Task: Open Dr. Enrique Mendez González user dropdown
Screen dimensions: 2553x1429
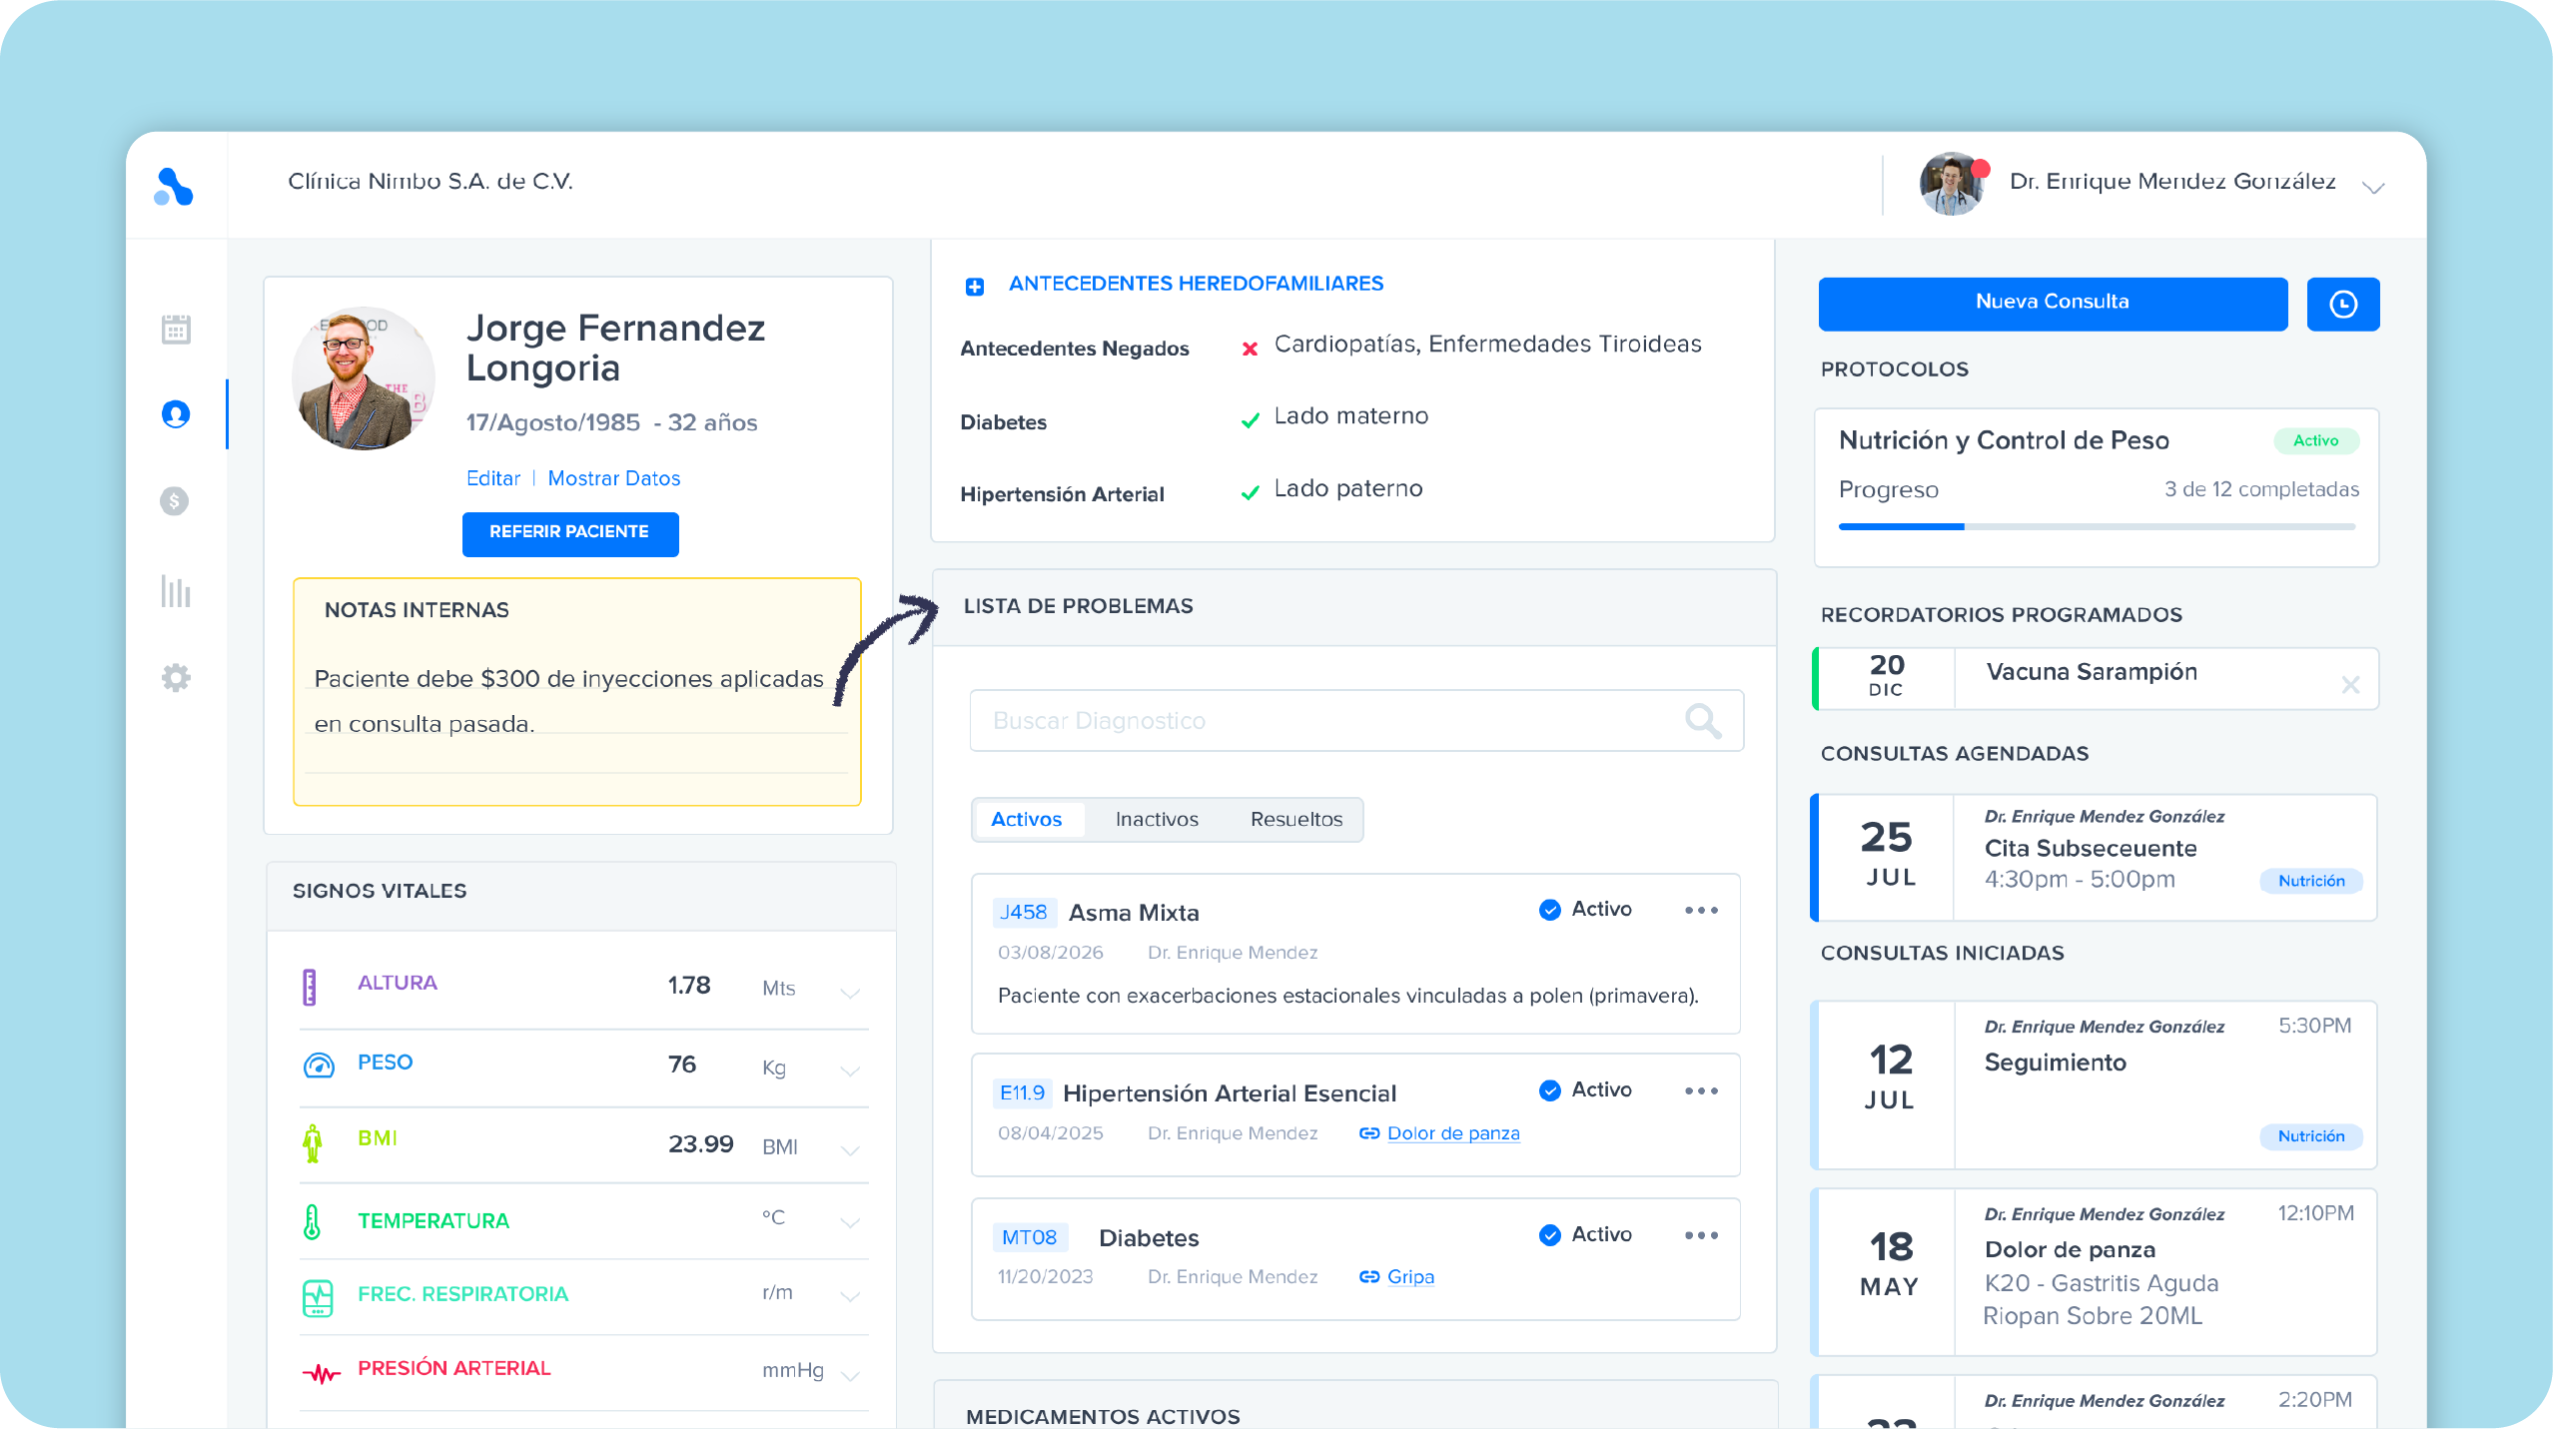Action: [x=2373, y=187]
